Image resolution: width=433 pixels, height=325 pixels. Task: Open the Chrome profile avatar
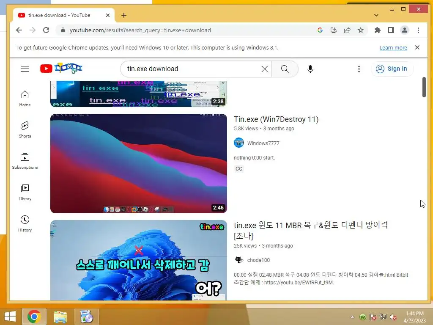pyautogui.click(x=405, y=30)
